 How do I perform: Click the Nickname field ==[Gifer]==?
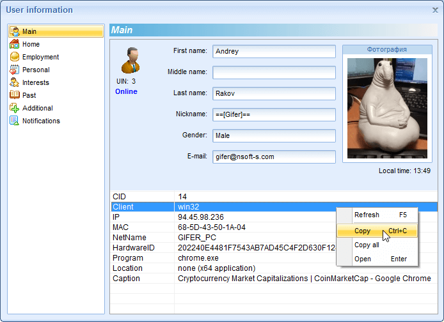[274, 114]
